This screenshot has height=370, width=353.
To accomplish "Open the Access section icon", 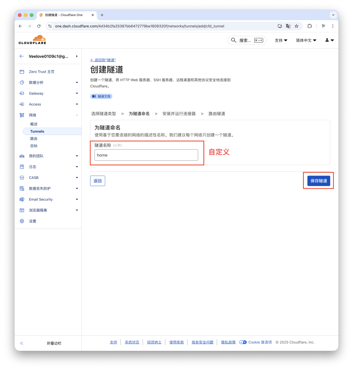I will (23, 104).
